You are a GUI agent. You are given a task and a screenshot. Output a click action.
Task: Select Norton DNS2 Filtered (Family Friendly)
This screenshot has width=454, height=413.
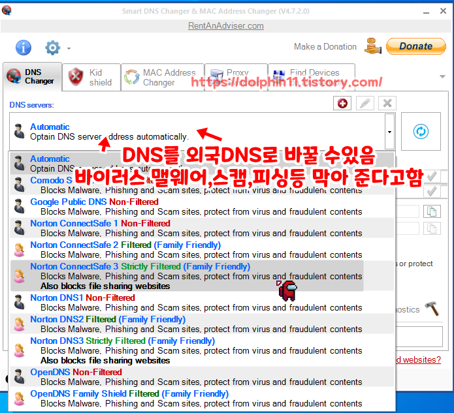[x=202, y=324]
